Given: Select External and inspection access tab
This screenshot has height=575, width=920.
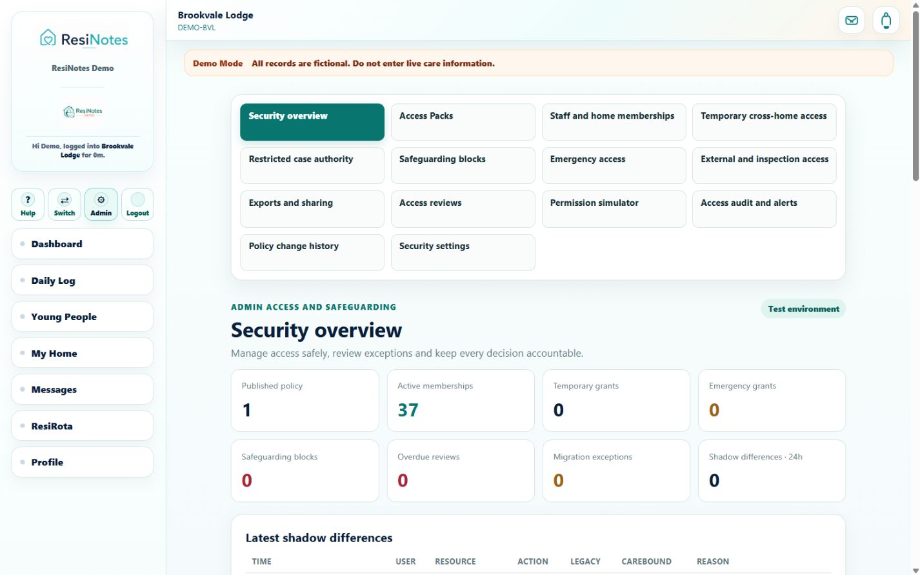Looking at the screenshot, I should click(765, 165).
